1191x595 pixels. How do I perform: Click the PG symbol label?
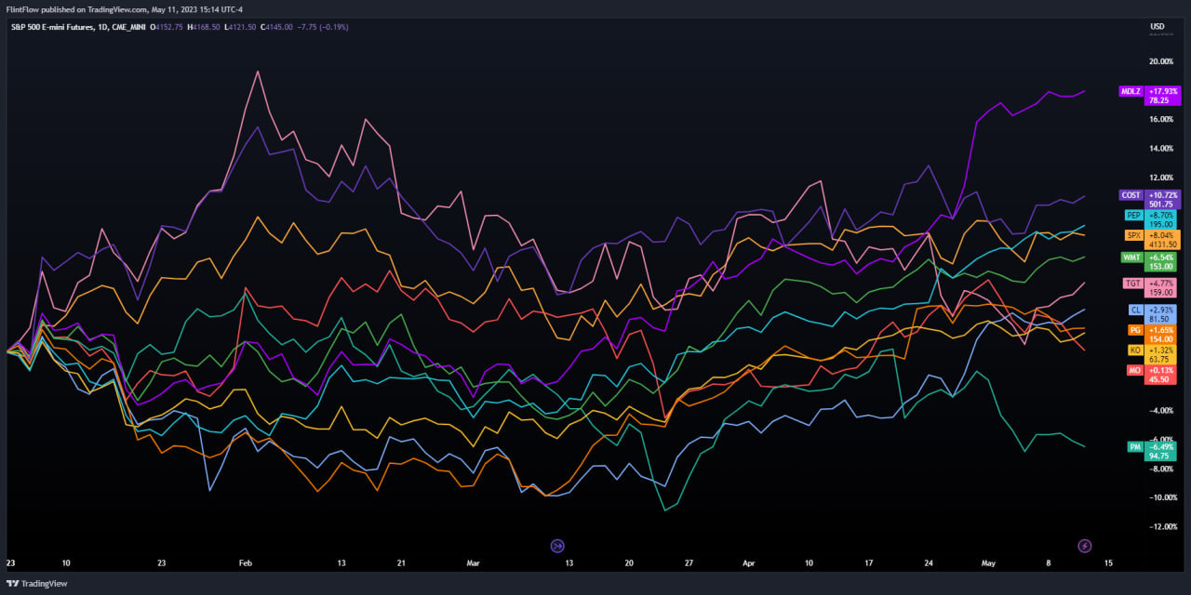[x=1135, y=330]
